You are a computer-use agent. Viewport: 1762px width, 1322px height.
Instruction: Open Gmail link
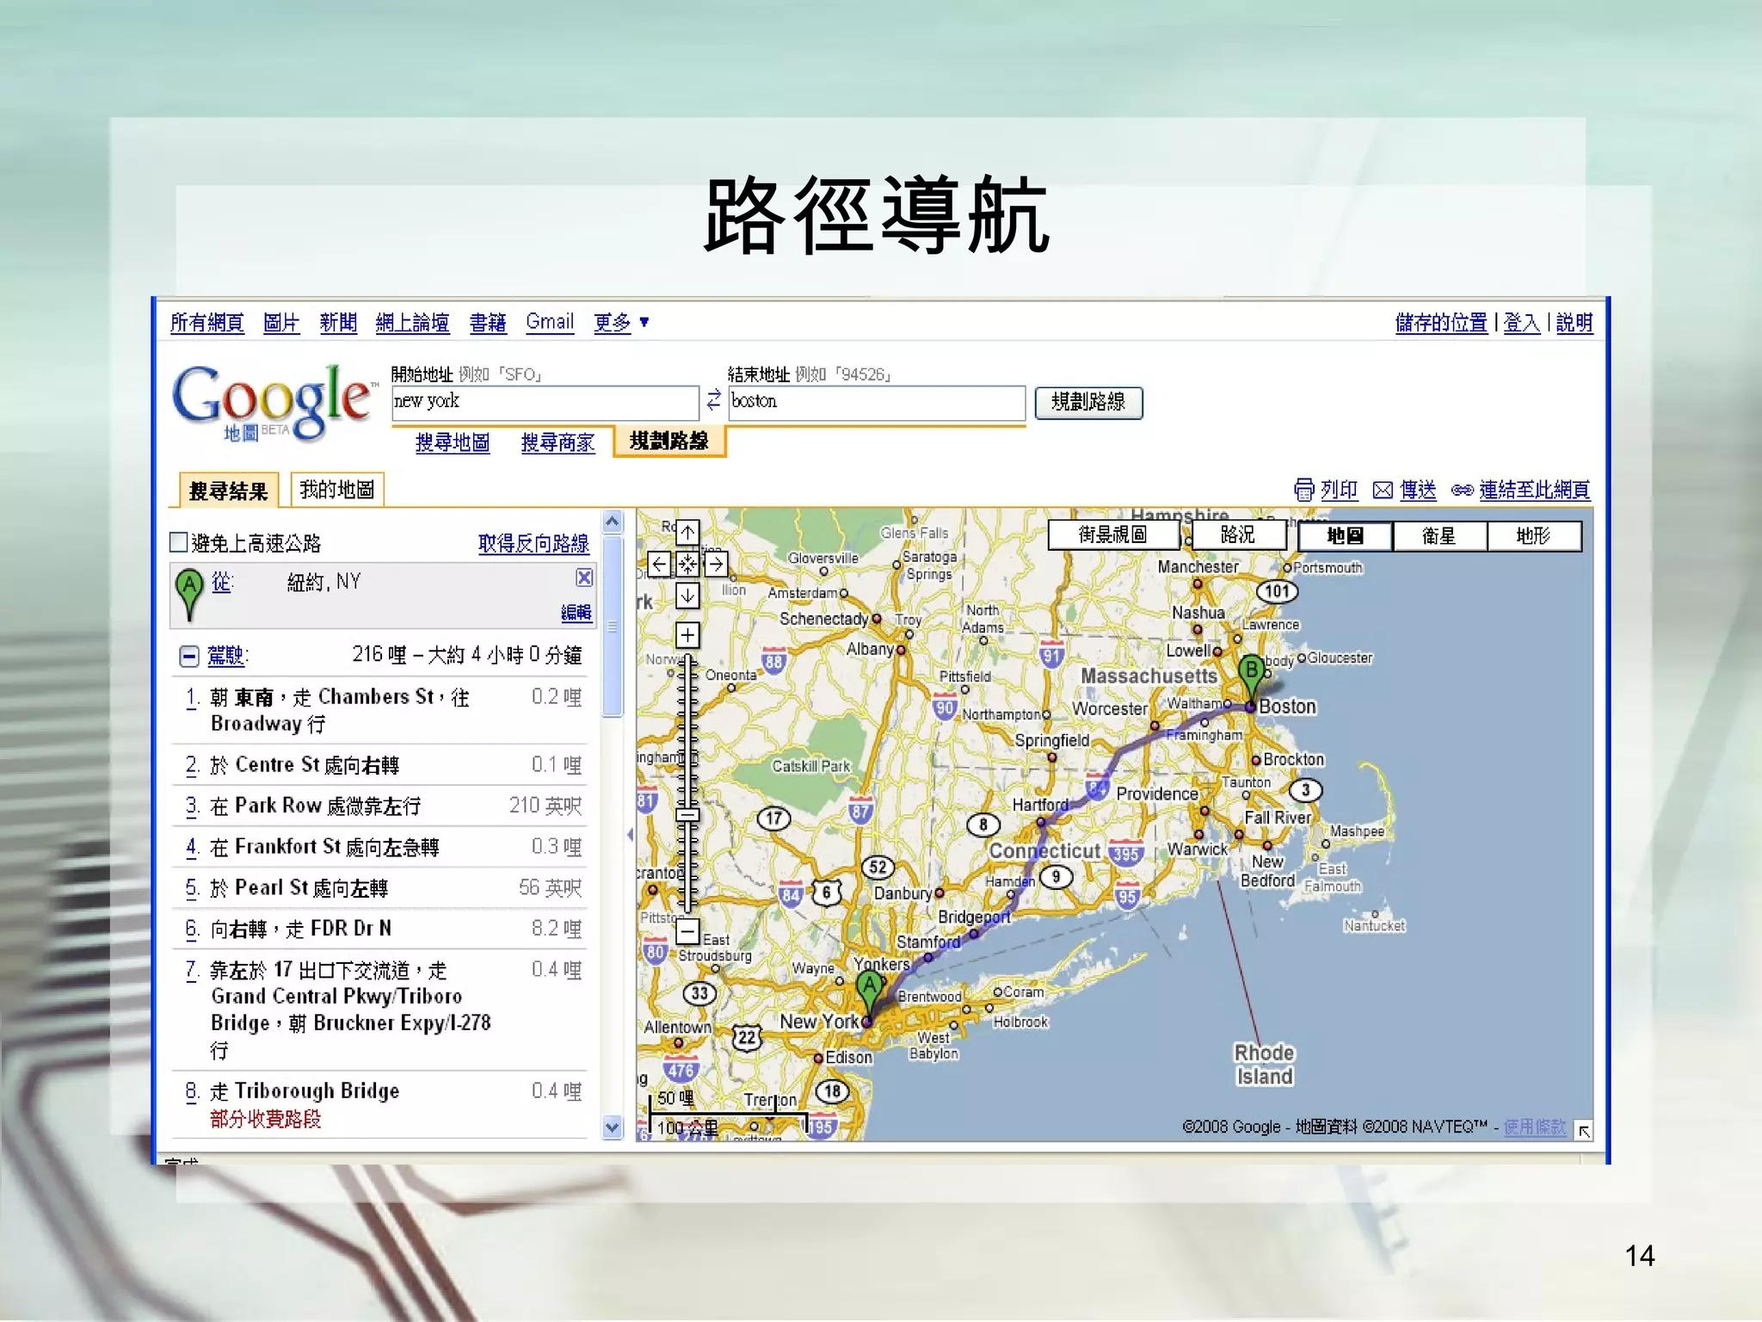(x=550, y=322)
